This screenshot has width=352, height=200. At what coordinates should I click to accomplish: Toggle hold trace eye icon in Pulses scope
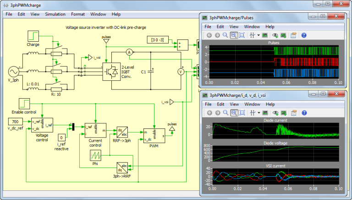pos(275,35)
